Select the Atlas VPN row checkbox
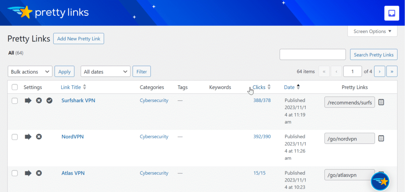The image size is (405, 192). [x=15, y=173]
